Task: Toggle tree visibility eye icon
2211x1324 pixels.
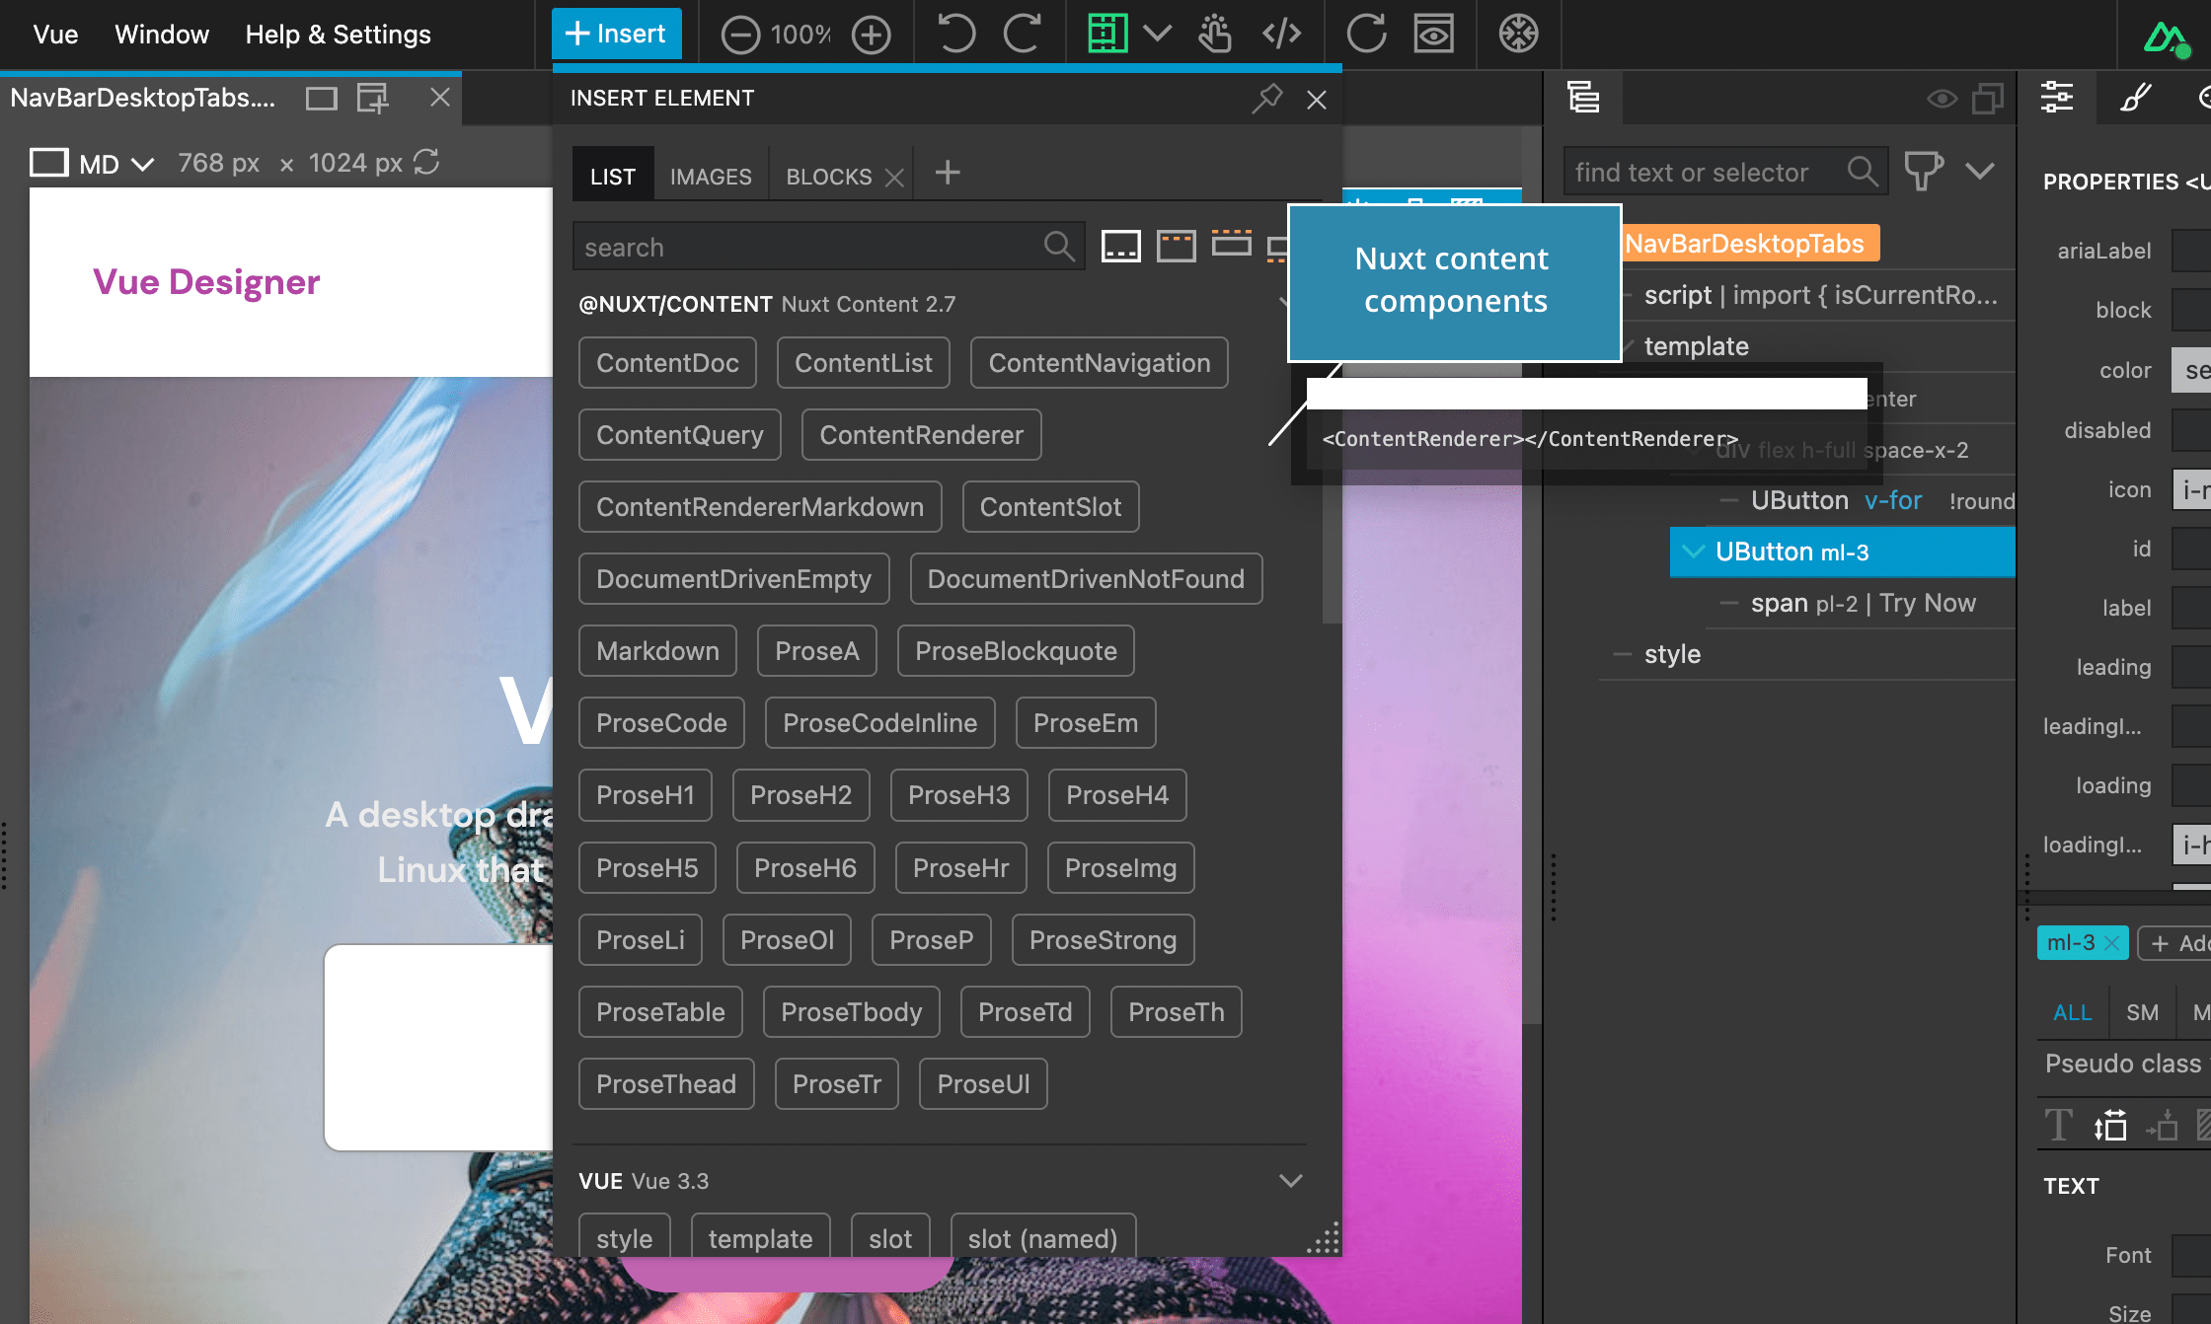Action: (x=1942, y=99)
